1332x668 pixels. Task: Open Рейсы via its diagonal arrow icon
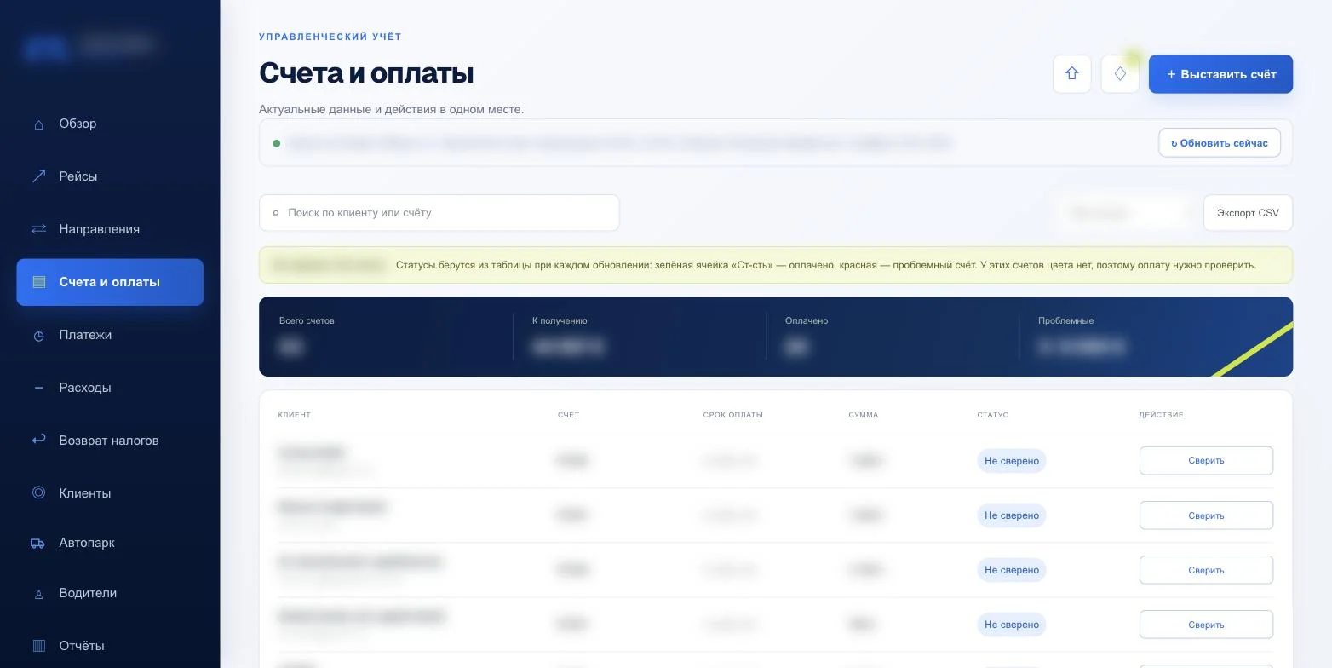[x=38, y=176]
